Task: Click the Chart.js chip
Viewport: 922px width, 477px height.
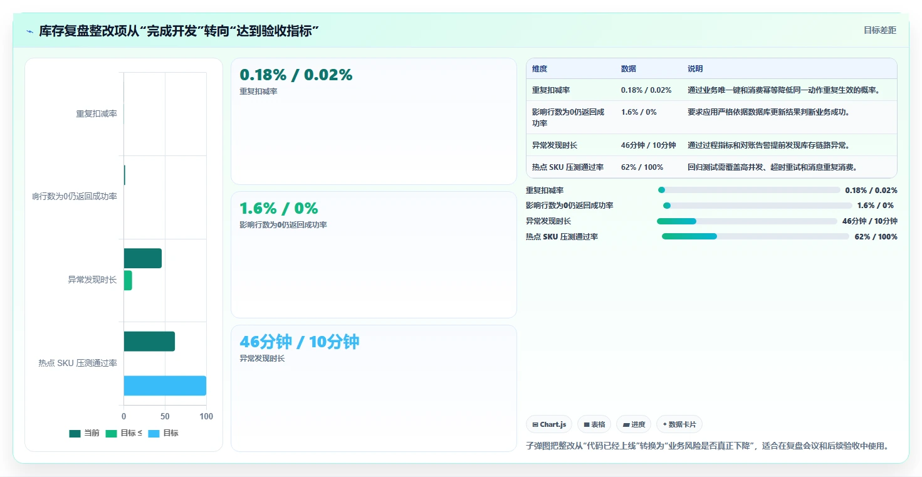Action: 549,424
